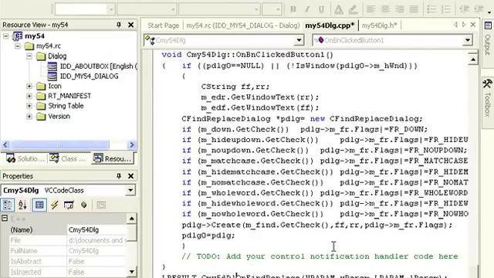The image size is (494, 278).
Task: Switch to the Start Page tab
Action: click(163, 25)
